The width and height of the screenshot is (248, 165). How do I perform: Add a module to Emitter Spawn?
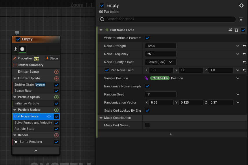coord(56,72)
